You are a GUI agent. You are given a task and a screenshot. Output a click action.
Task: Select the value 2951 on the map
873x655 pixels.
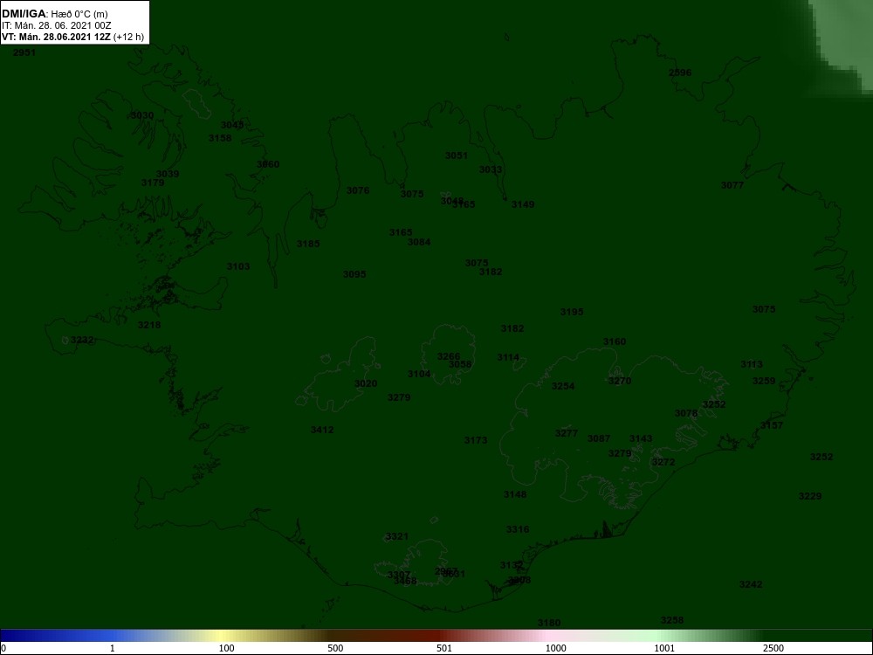coord(24,53)
